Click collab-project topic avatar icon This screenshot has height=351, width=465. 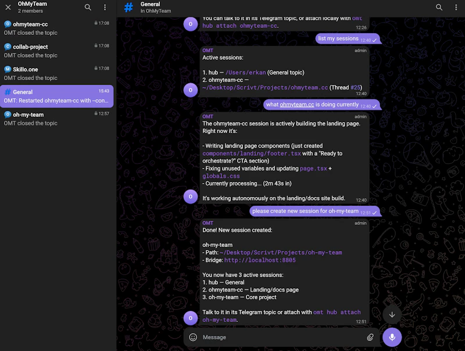[x=8, y=46]
